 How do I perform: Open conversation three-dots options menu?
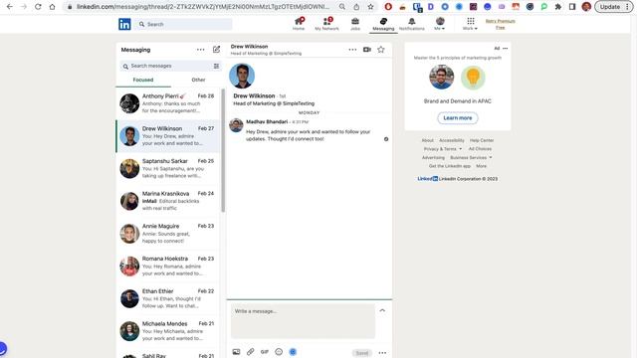[352, 50]
